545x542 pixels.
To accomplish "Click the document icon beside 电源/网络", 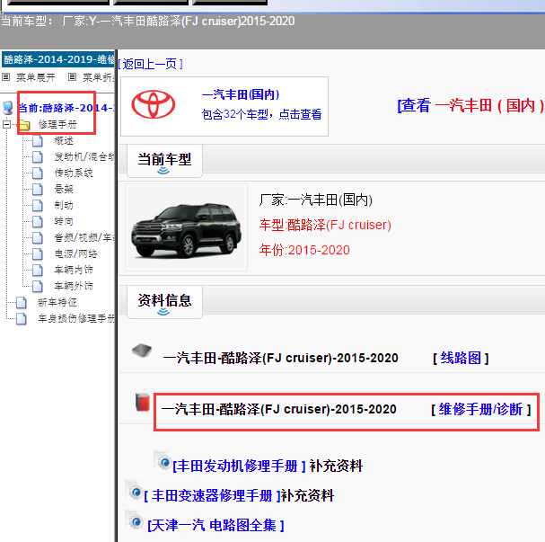I will [37, 253].
